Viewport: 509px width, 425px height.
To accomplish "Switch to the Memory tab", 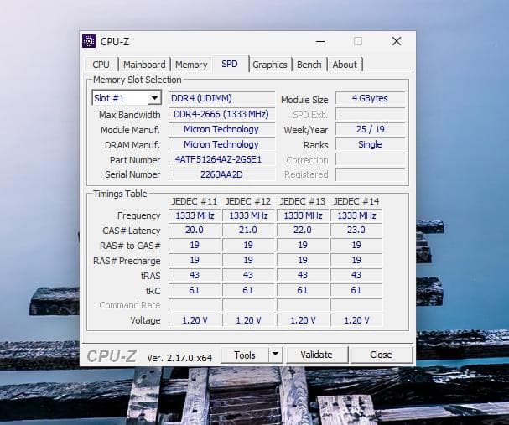I will [x=191, y=65].
